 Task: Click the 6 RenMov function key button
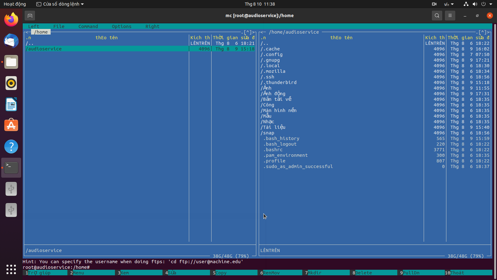pyautogui.click(x=281, y=273)
